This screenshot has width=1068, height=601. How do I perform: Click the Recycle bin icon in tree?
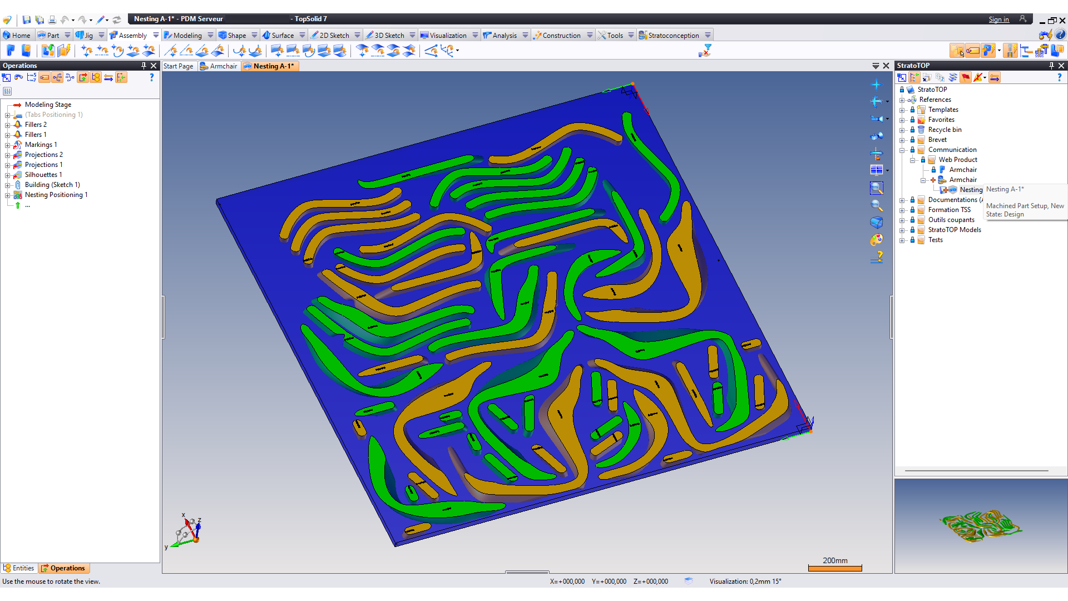921,130
